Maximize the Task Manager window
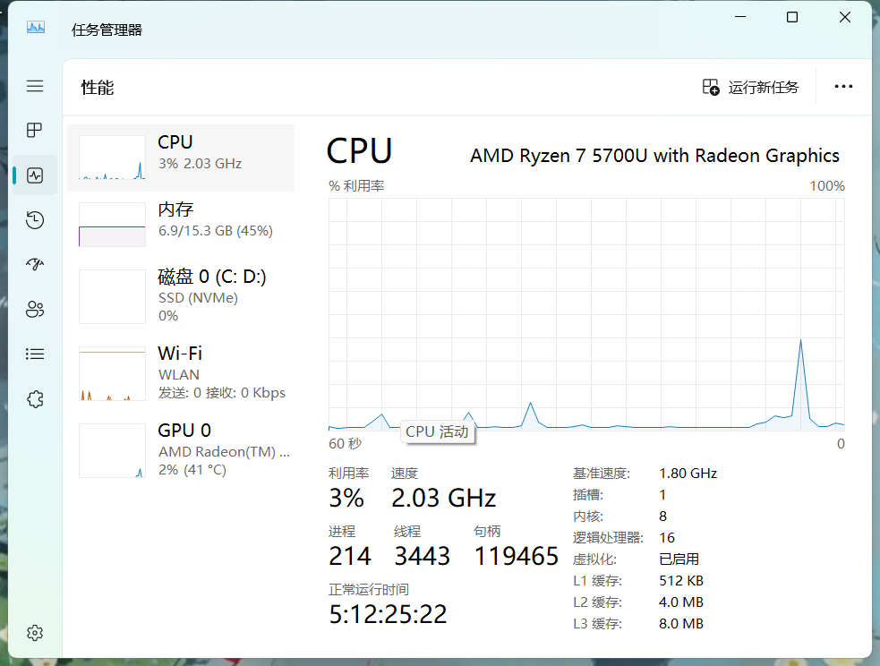This screenshot has width=880, height=666. (792, 17)
